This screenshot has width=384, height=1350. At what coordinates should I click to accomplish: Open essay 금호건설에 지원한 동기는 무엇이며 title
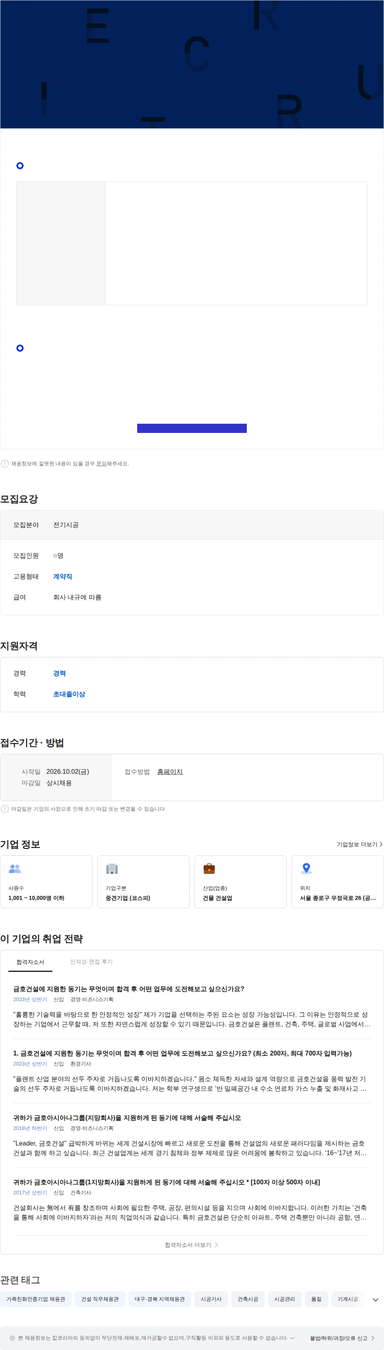[128, 989]
